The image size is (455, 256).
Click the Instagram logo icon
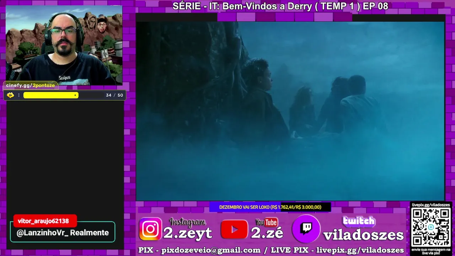pyautogui.click(x=150, y=229)
